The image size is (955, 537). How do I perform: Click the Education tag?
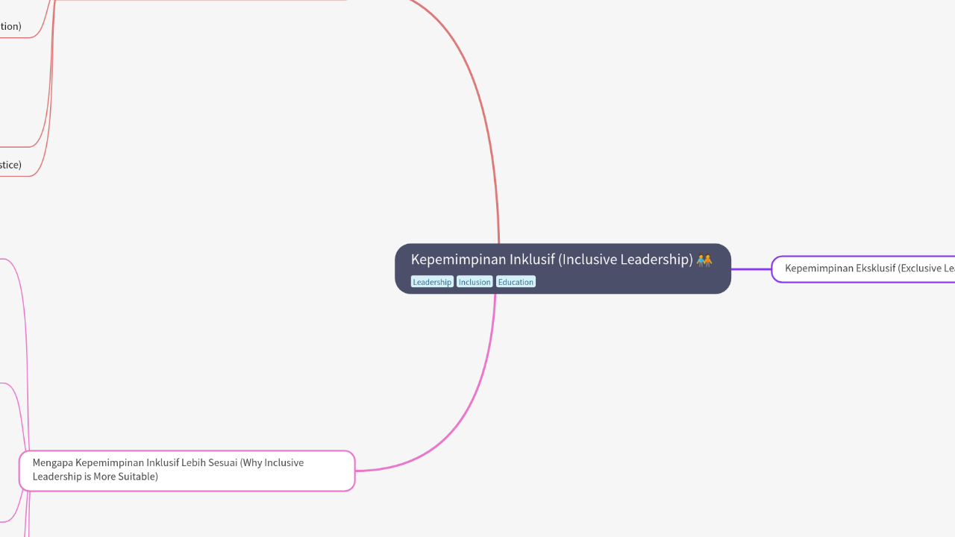click(516, 282)
